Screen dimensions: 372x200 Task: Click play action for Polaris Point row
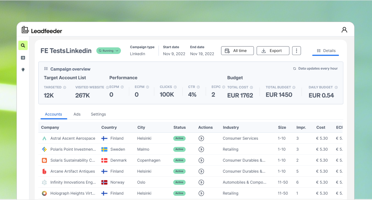tap(201, 149)
